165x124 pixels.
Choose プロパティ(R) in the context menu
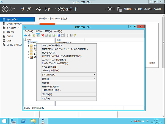click(x=69, y=94)
